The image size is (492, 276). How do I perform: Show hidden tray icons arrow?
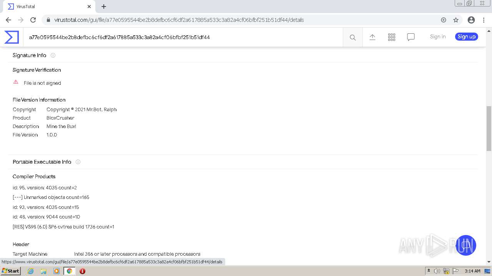click(429, 271)
